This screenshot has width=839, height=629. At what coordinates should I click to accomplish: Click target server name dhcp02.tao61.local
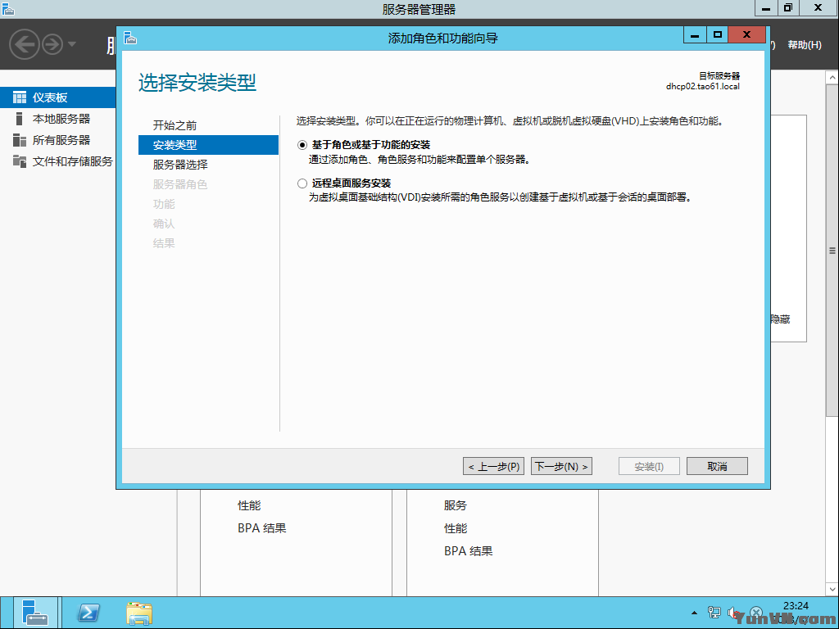click(x=702, y=86)
